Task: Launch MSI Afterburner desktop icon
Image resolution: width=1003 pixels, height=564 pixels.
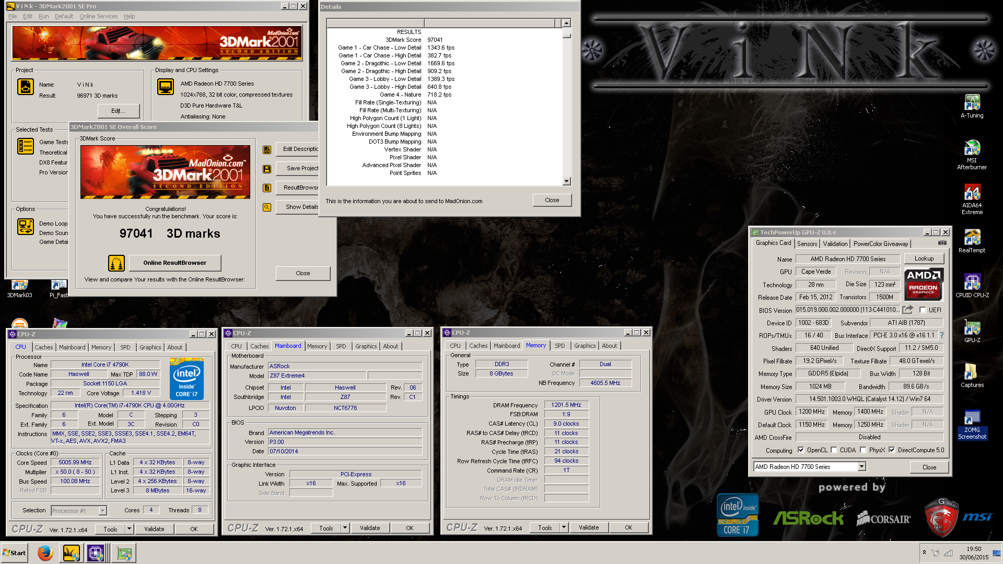Action: 972,155
